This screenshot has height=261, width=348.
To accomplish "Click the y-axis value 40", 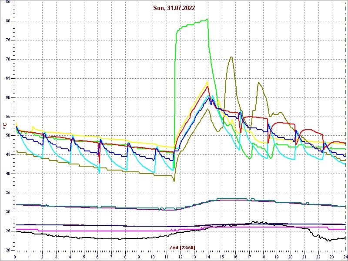I will click(7, 174).
